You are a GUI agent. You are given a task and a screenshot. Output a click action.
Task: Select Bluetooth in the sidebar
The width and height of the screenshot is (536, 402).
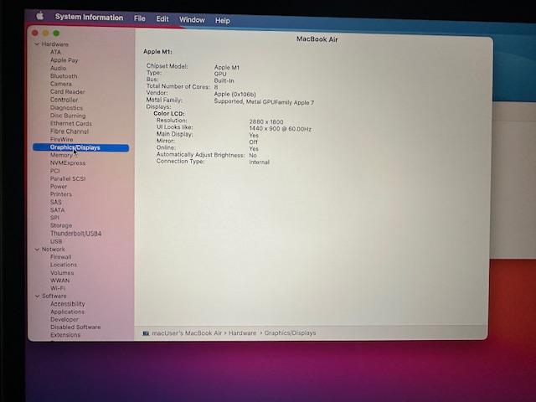64,76
